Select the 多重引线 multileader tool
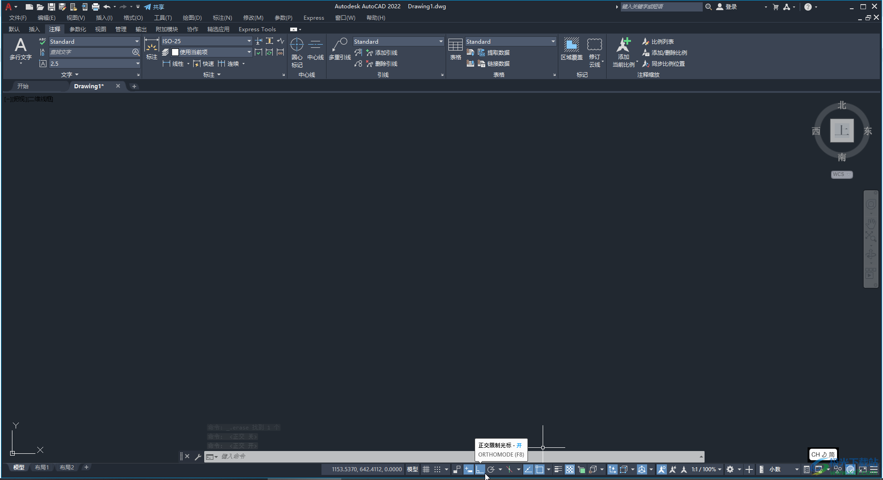The width and height of the screenshot is (883, 480). tap(339, 49)
